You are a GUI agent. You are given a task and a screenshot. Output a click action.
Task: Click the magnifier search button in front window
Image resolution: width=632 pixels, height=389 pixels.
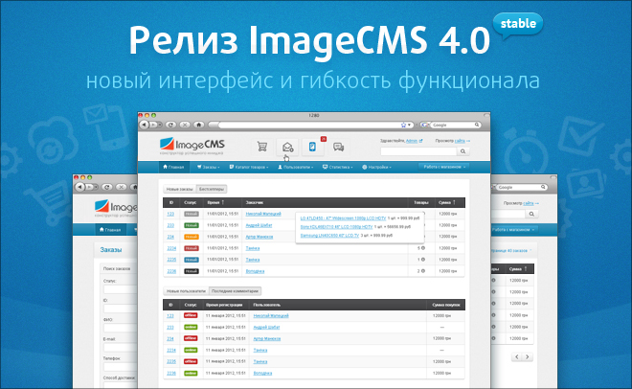click(463, 151)
